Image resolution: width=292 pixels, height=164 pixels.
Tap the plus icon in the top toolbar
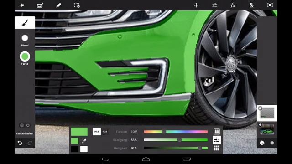point(196,5)
